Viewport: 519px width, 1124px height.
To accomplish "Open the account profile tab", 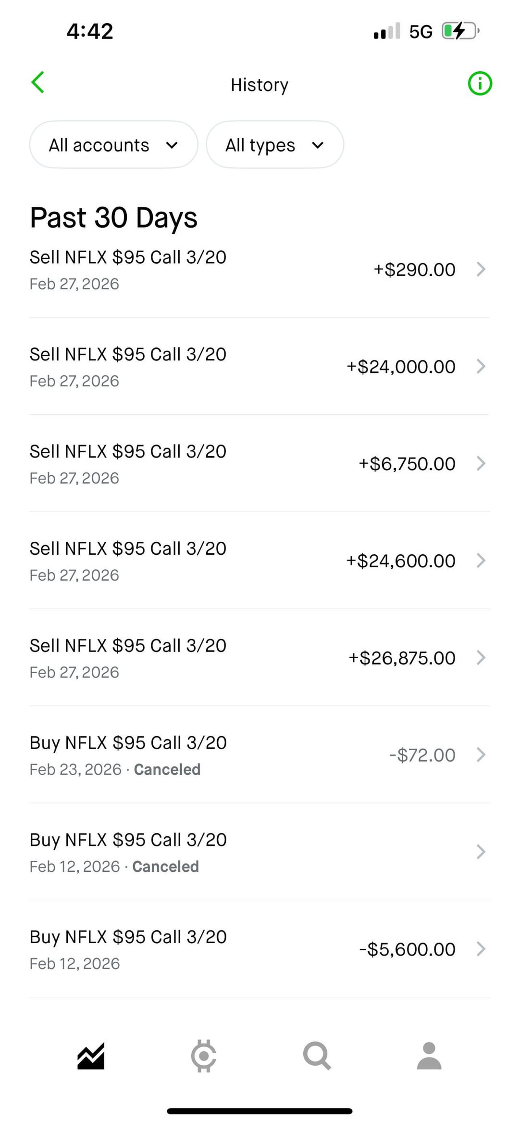I will tap(429, 1056).
